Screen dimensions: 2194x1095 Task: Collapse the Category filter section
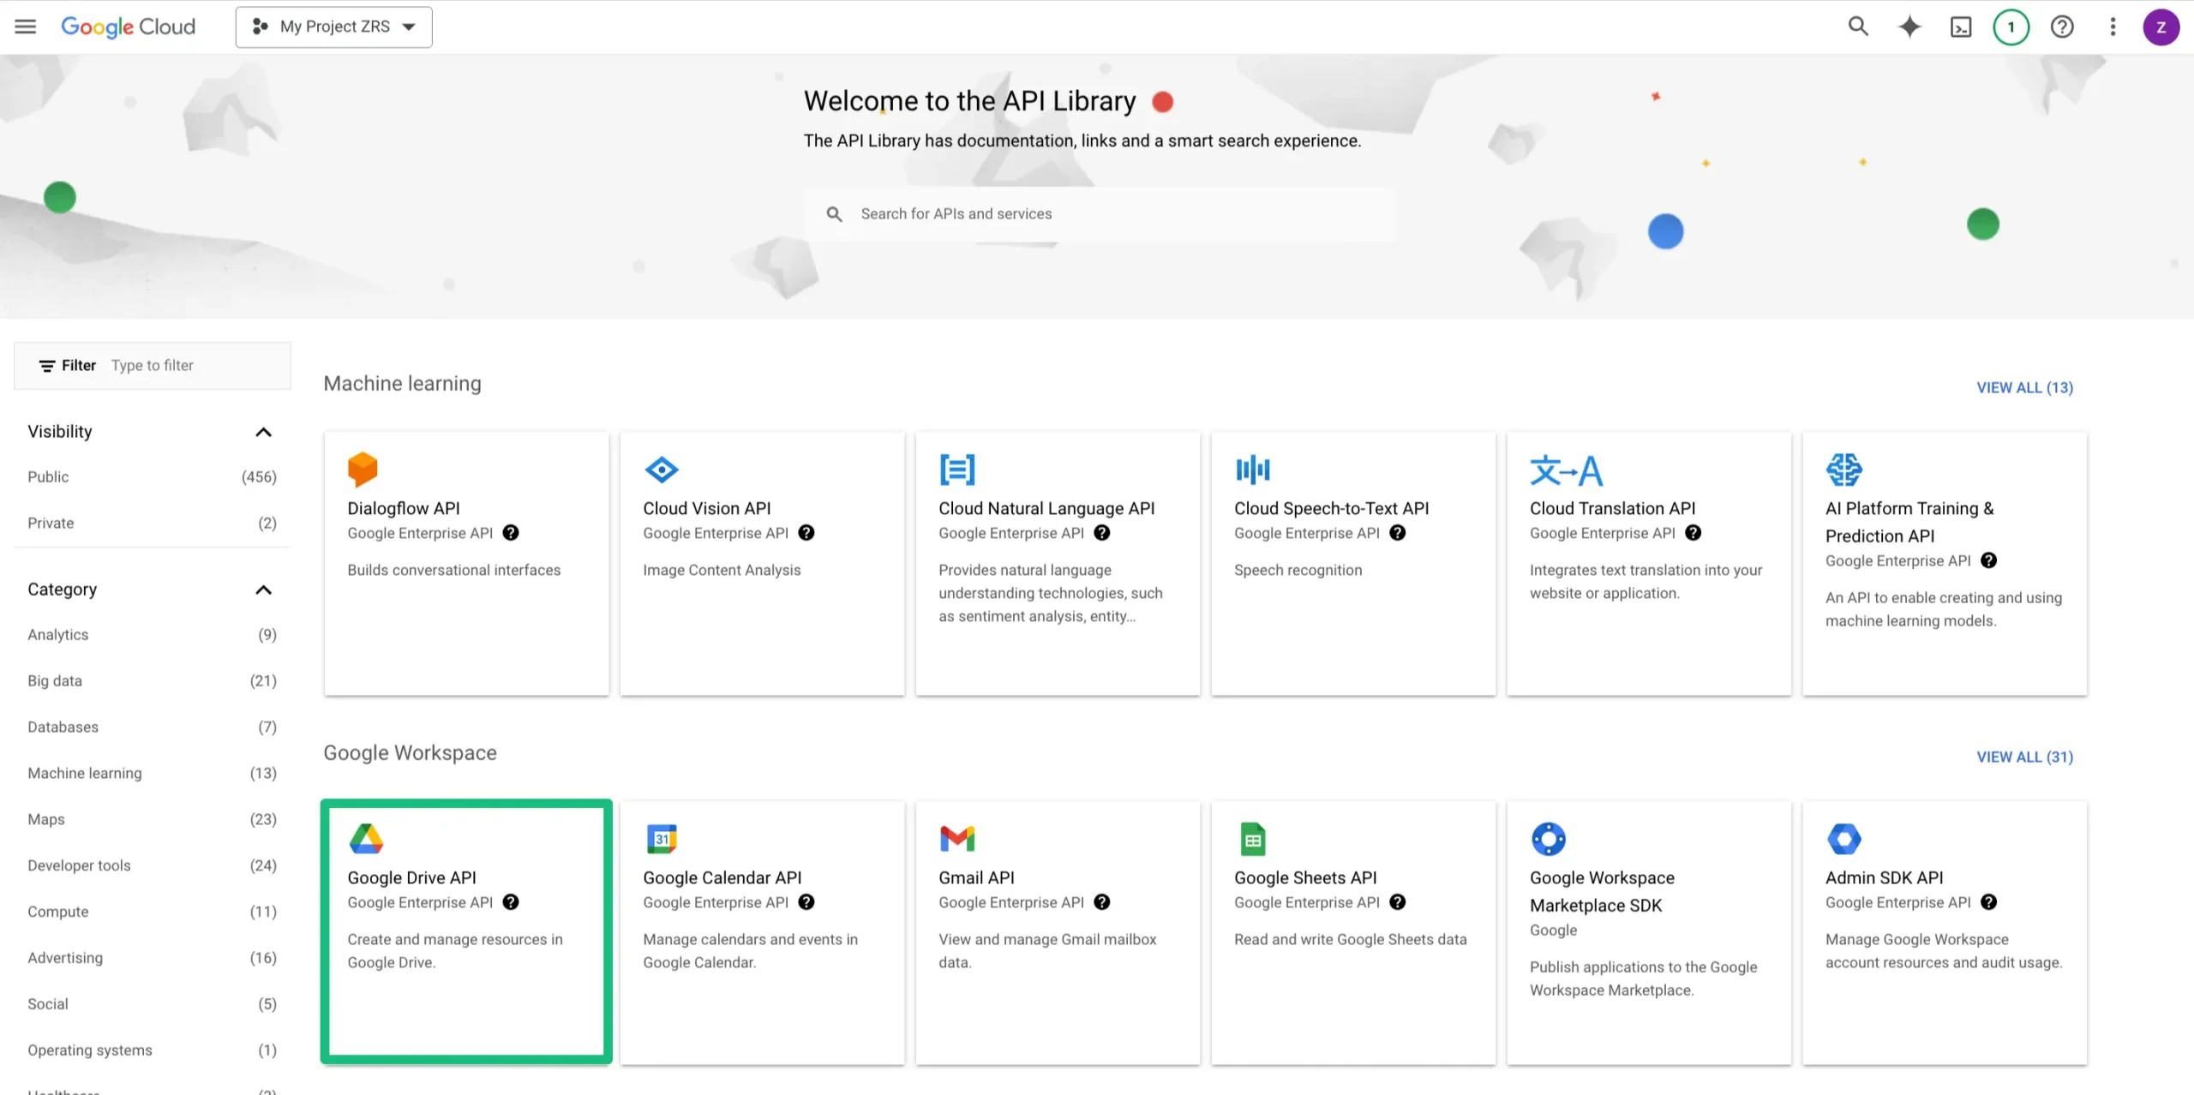point(264,589)
